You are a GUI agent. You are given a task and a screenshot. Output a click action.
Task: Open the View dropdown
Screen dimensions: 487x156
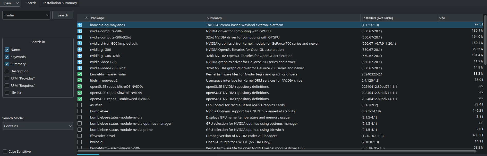point(10,3)
